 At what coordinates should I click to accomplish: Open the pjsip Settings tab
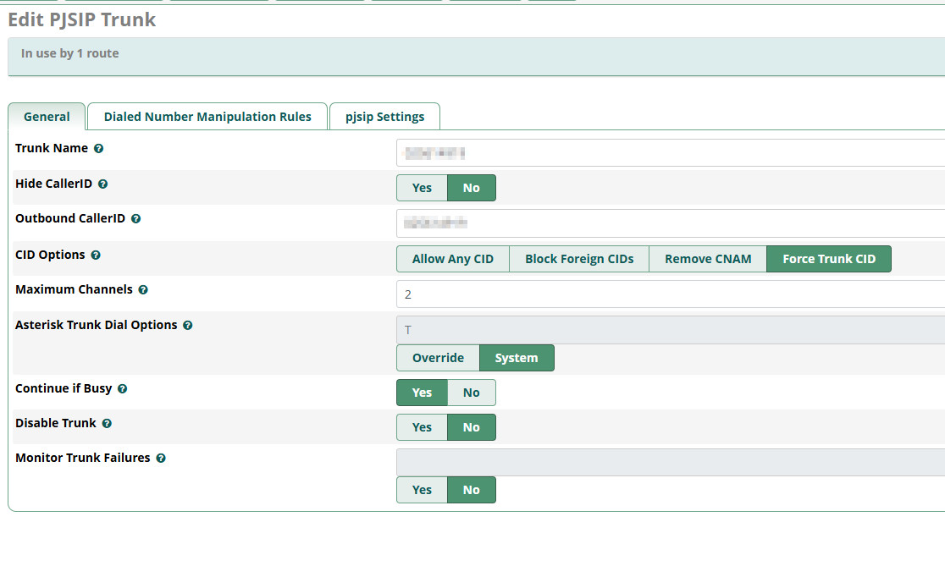point(384,117)
